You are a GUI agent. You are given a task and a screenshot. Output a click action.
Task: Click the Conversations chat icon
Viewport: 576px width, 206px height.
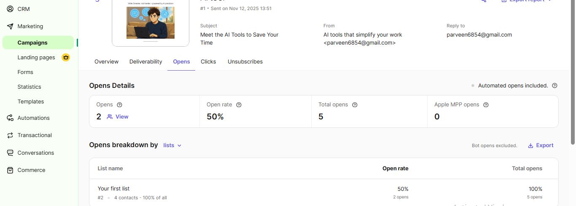coord(10,153)
